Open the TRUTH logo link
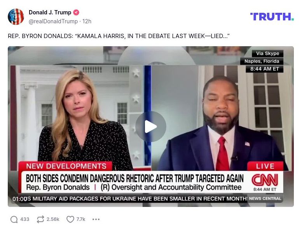Viewport: 302px width, 231px height. click(x=272, y=17)
